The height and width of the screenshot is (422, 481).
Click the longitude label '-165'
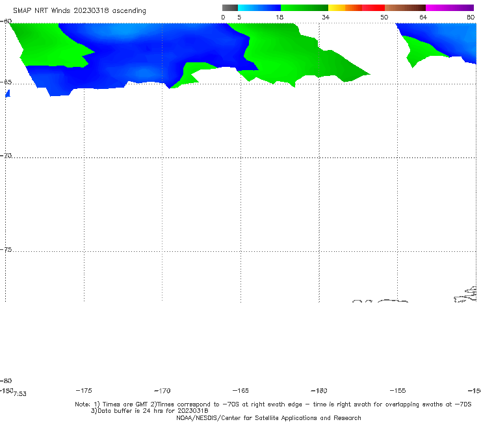[x=240, y=391]
